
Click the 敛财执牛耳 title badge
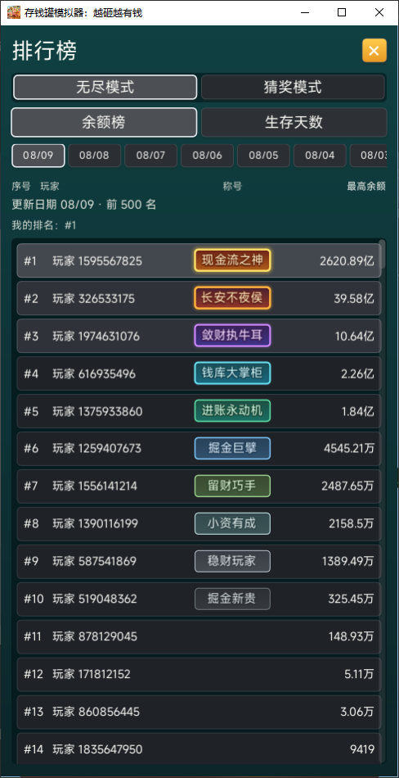coord(232,336)
